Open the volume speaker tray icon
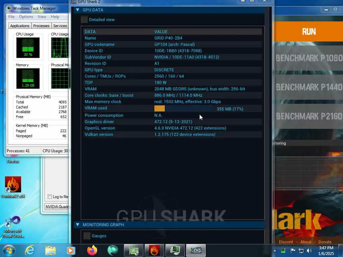343x257 pixels. tap(309, 251)
